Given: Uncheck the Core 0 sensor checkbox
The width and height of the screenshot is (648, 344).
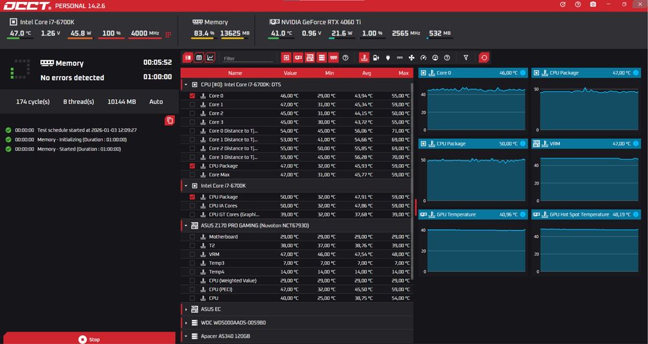Looking at the screenshot, I should [x=192, y=96].
